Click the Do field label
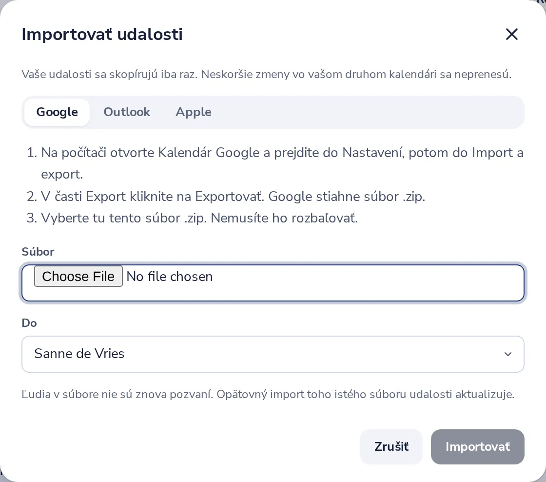 [29, 323]
